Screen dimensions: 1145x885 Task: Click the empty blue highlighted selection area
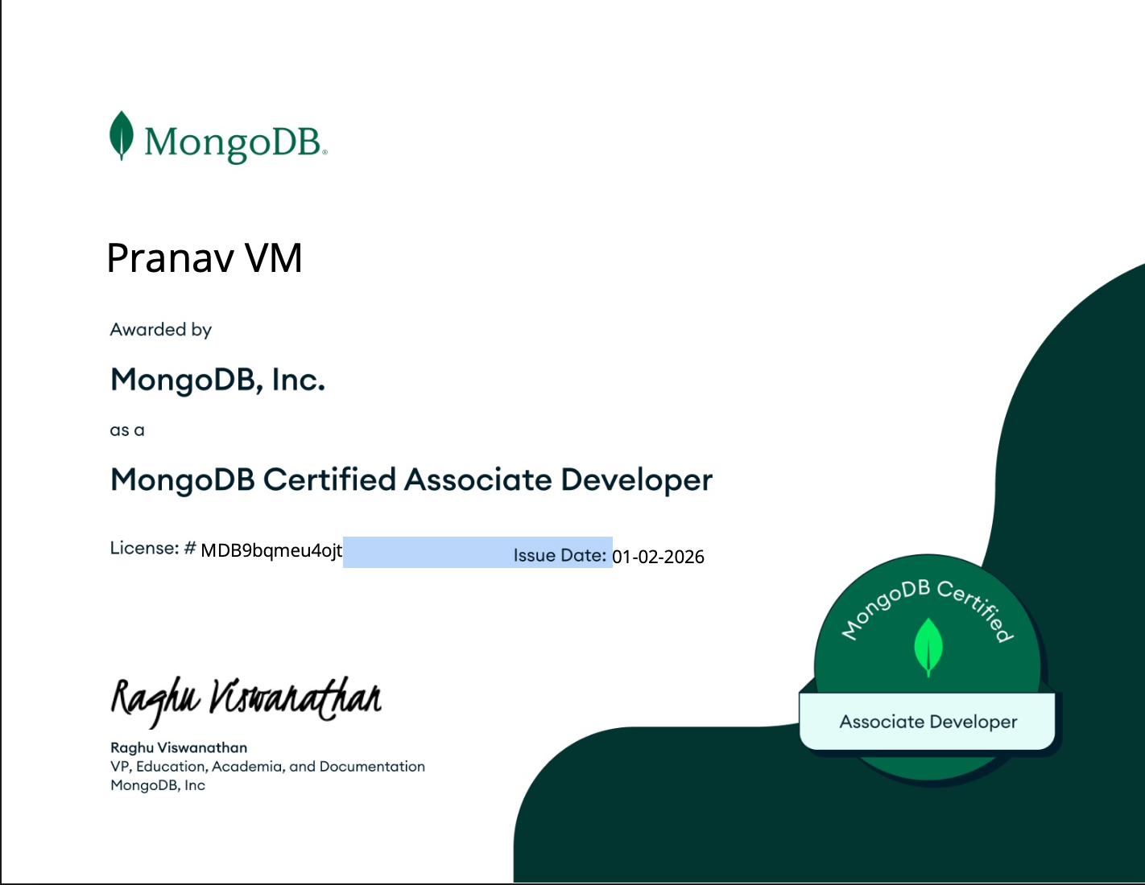click(x=427, y=553)
